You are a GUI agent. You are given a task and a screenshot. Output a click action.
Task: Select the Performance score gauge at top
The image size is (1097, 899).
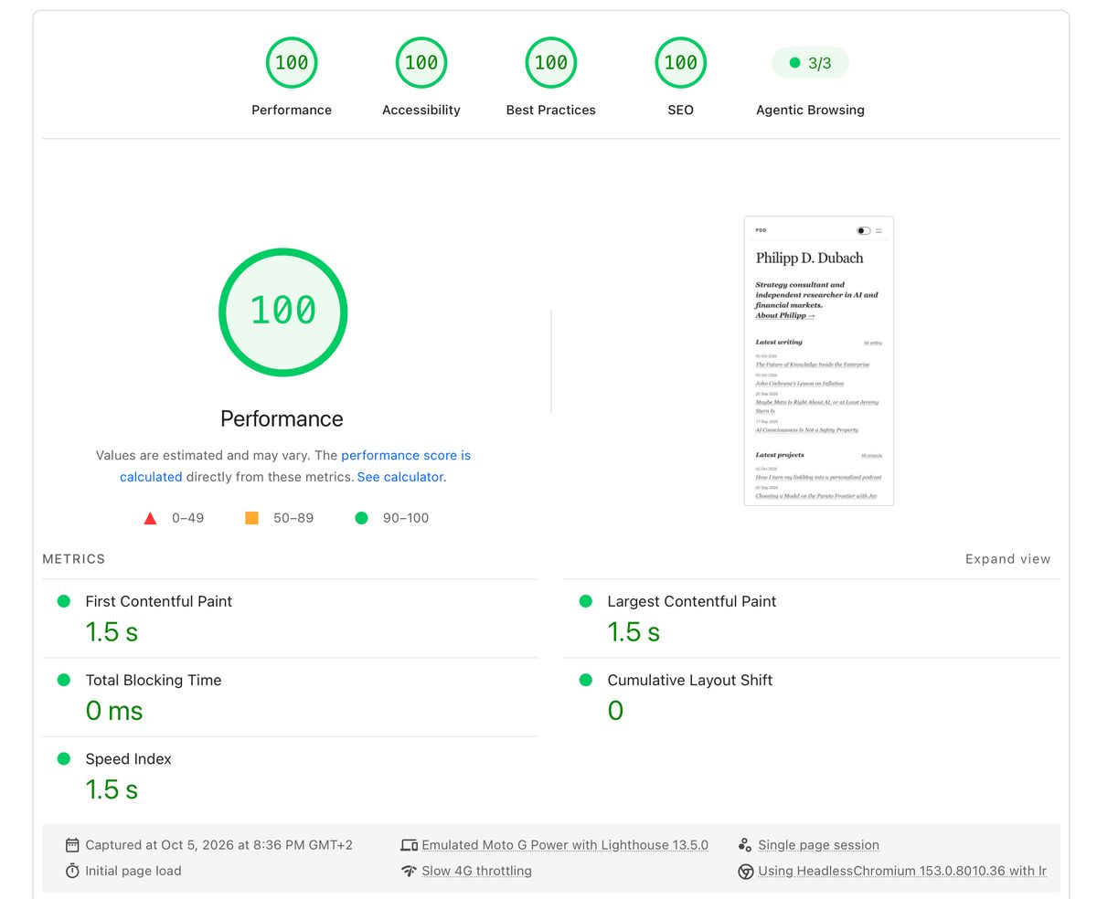292,62
